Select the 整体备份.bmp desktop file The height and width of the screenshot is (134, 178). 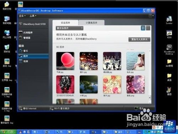[x=7, y=120]
